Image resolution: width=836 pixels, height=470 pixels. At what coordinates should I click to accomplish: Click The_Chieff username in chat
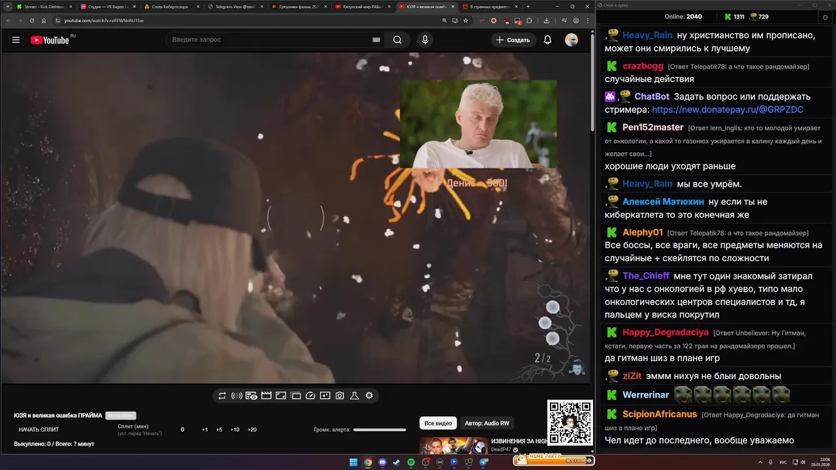(645, 276)
